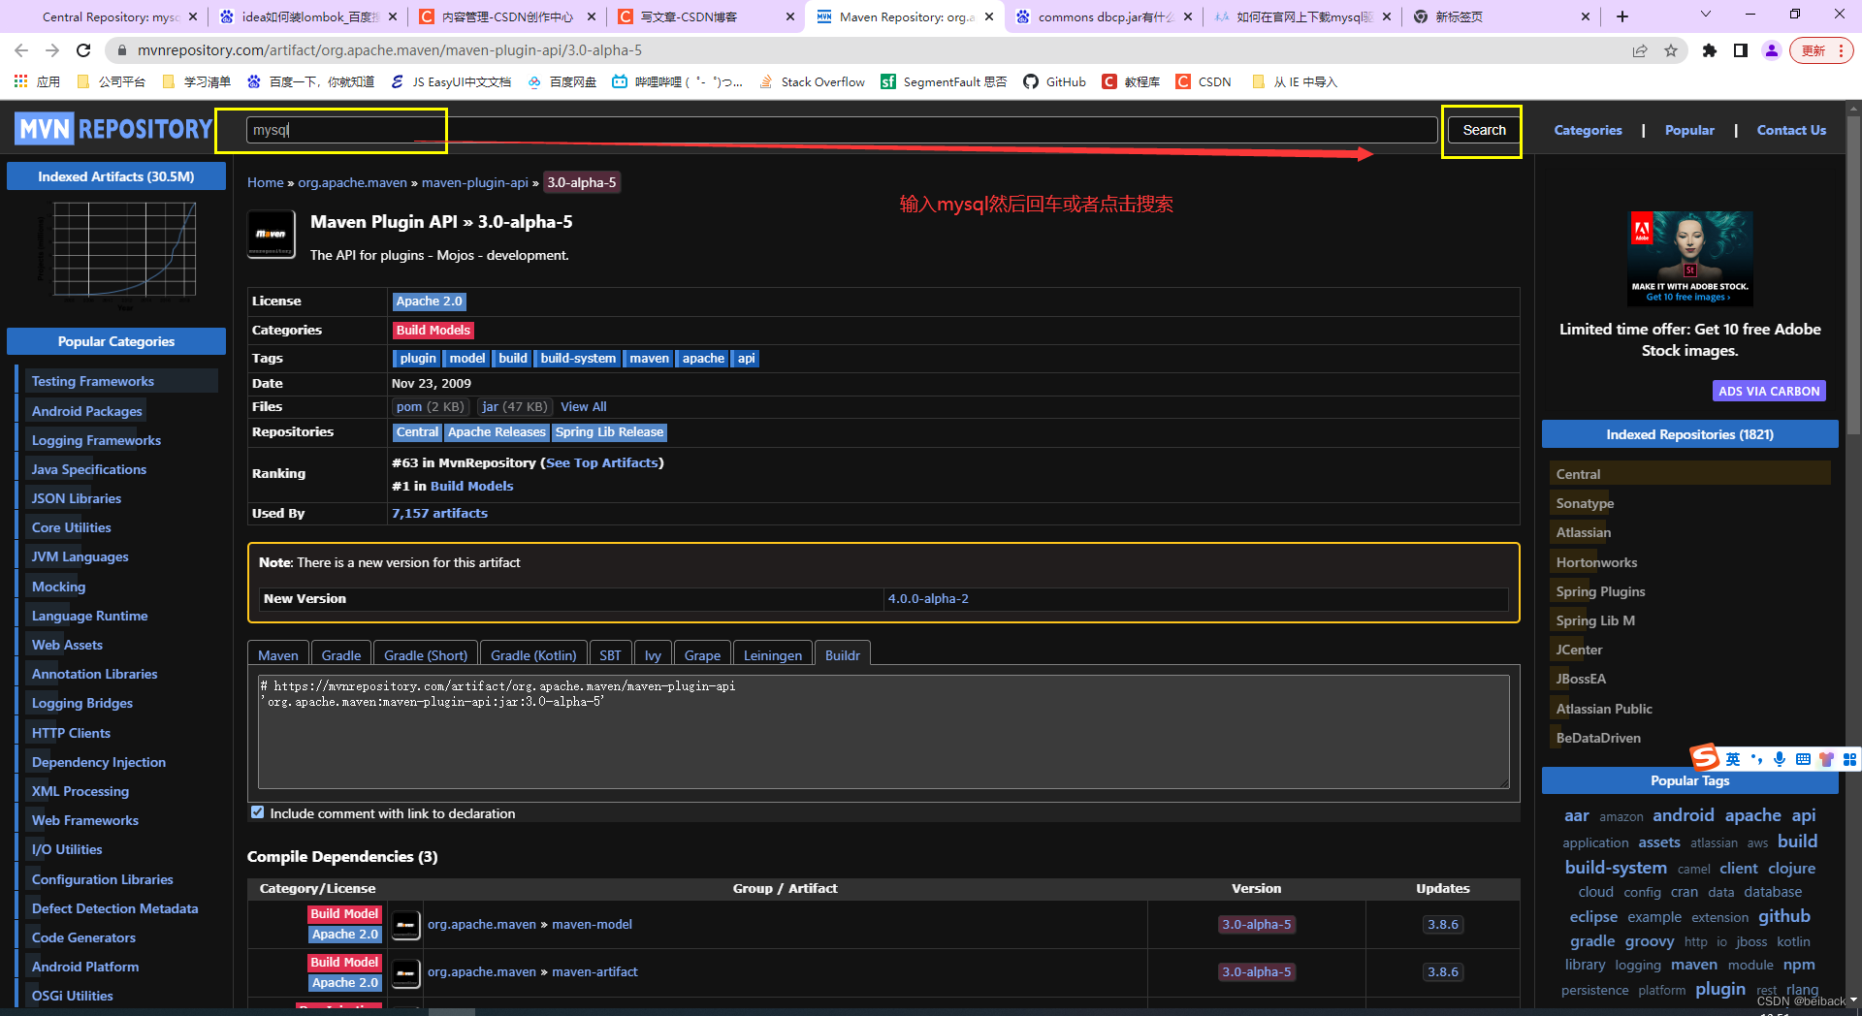Download the jar (47 KB) file

[515, 407]
